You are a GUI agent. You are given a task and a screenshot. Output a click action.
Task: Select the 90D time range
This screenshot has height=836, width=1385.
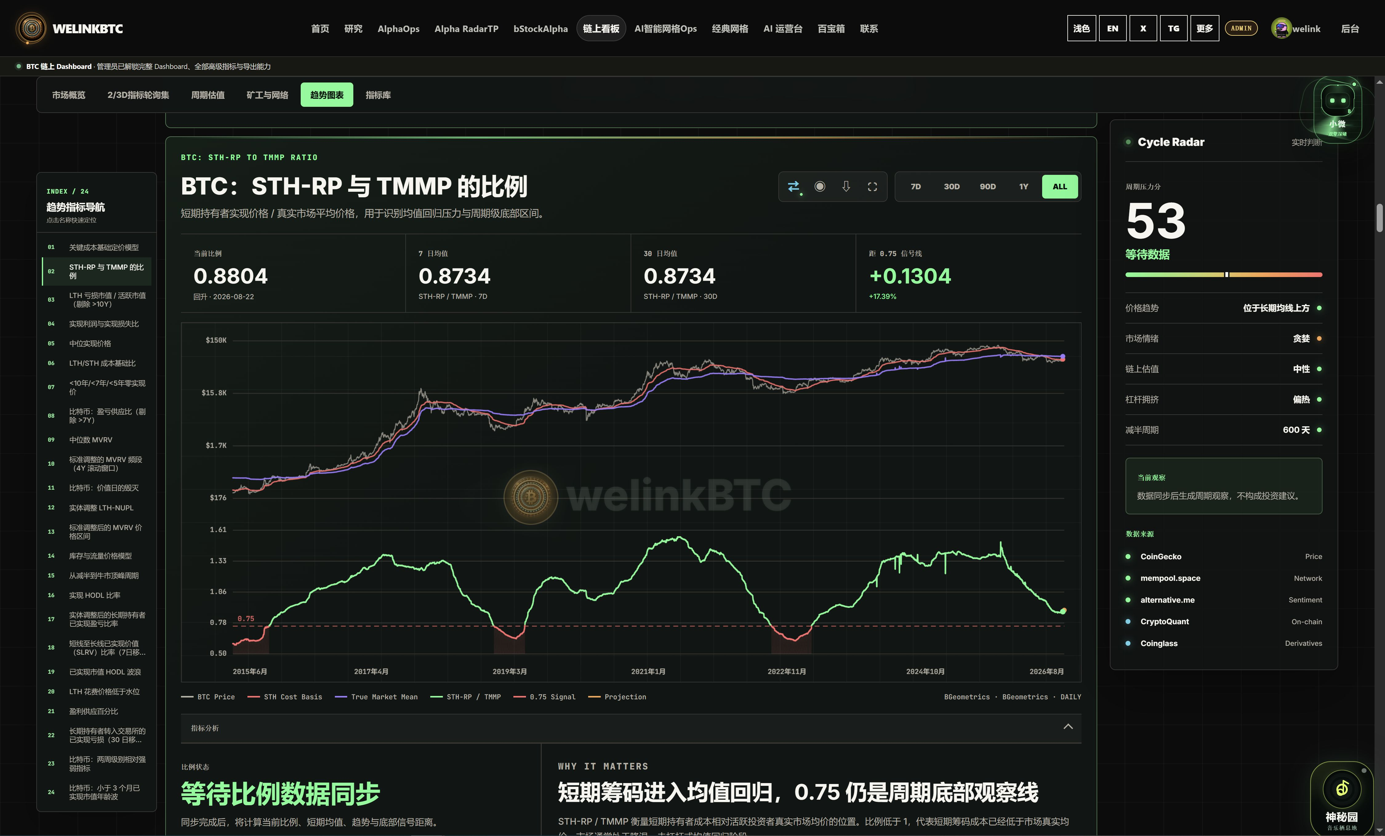pos(988,187)
